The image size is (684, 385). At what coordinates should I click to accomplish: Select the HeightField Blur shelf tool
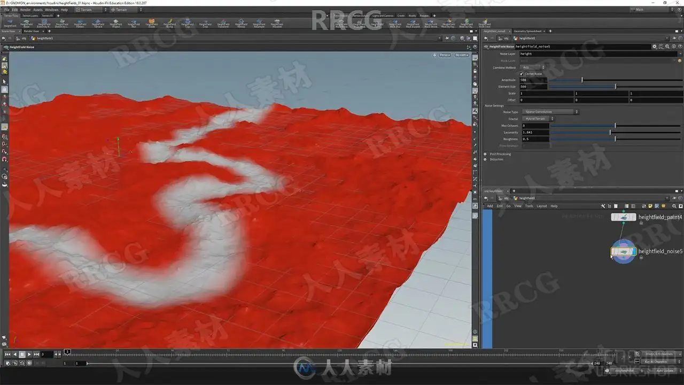click(134, 24)
